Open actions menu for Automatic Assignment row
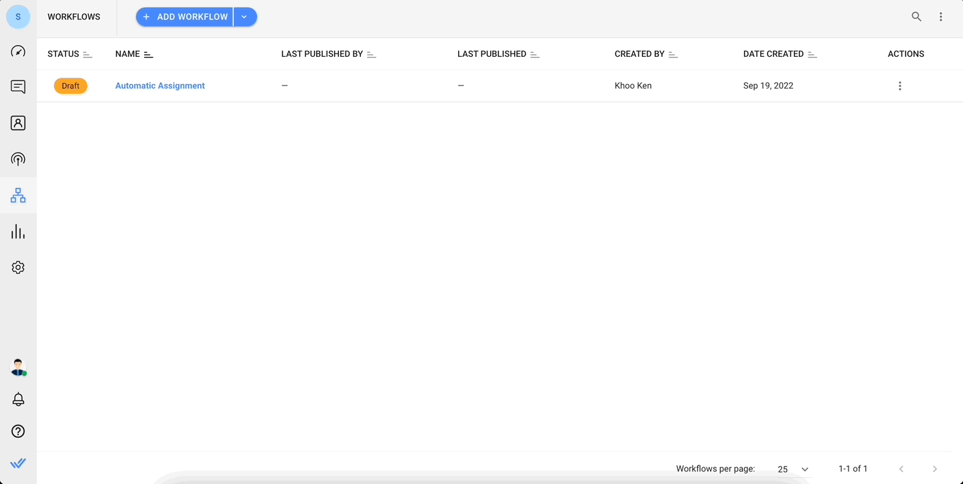Image resolution: width=963 pixels, height=484 pixels. (900, 86)
